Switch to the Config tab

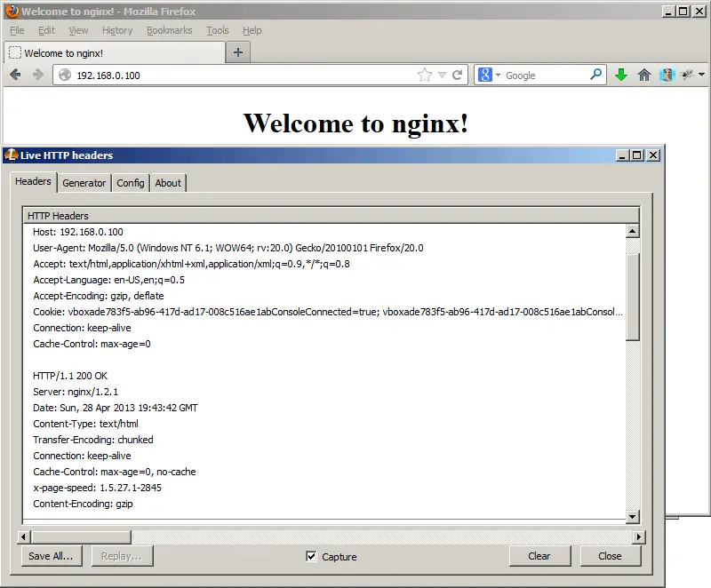(x=131, y=183)
